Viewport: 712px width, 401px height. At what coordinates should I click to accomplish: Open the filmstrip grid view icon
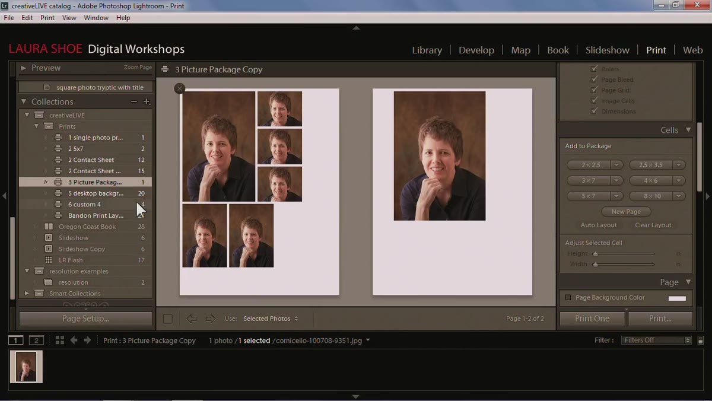tap(60, 340)
